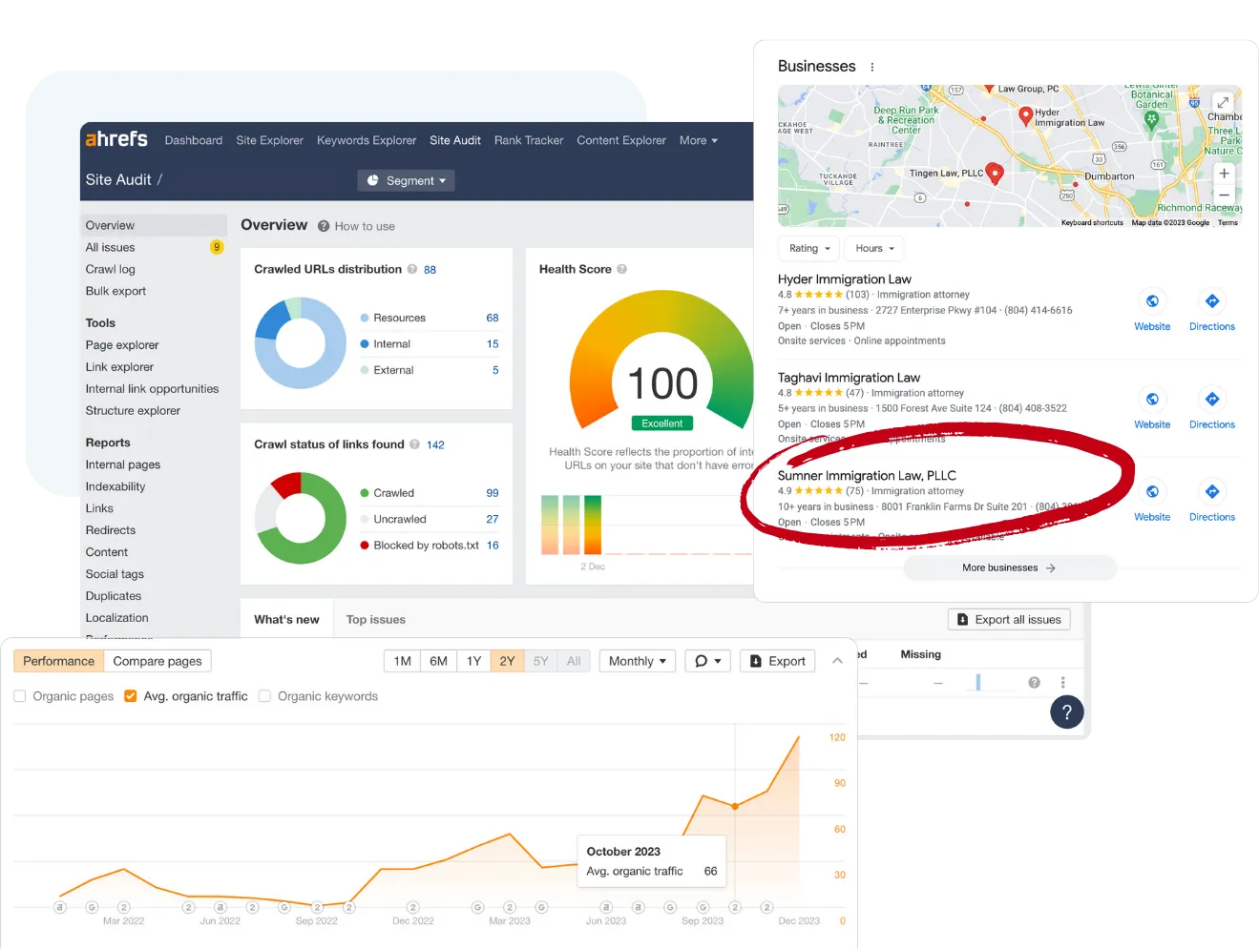Image resolution: width=1259 pixels, height=949 pixels.
Task: Switch to the Compare pages tab
Action: 157,661
